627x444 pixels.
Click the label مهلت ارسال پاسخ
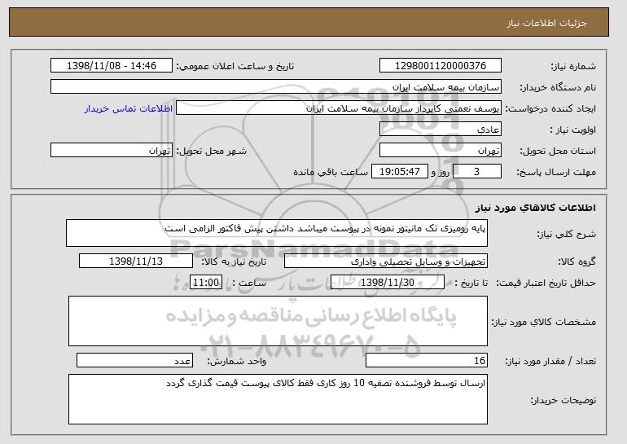click(x=556, y=173)
